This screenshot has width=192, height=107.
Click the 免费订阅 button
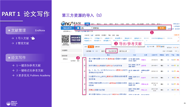[x=176, y=35]
